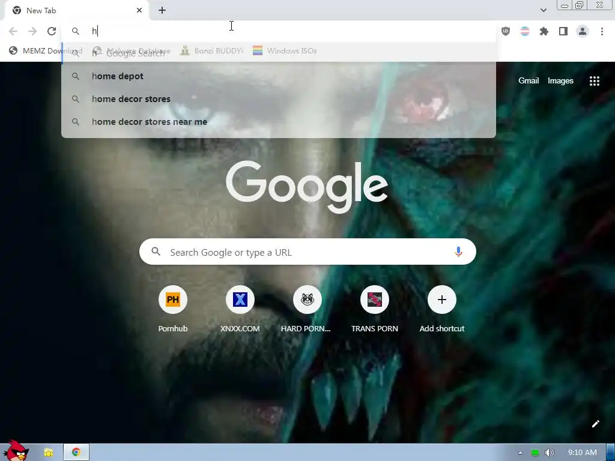The image size is (615, 461).
Task: Open the HARD PORN shortcut tile
Action: pos(307,309)
